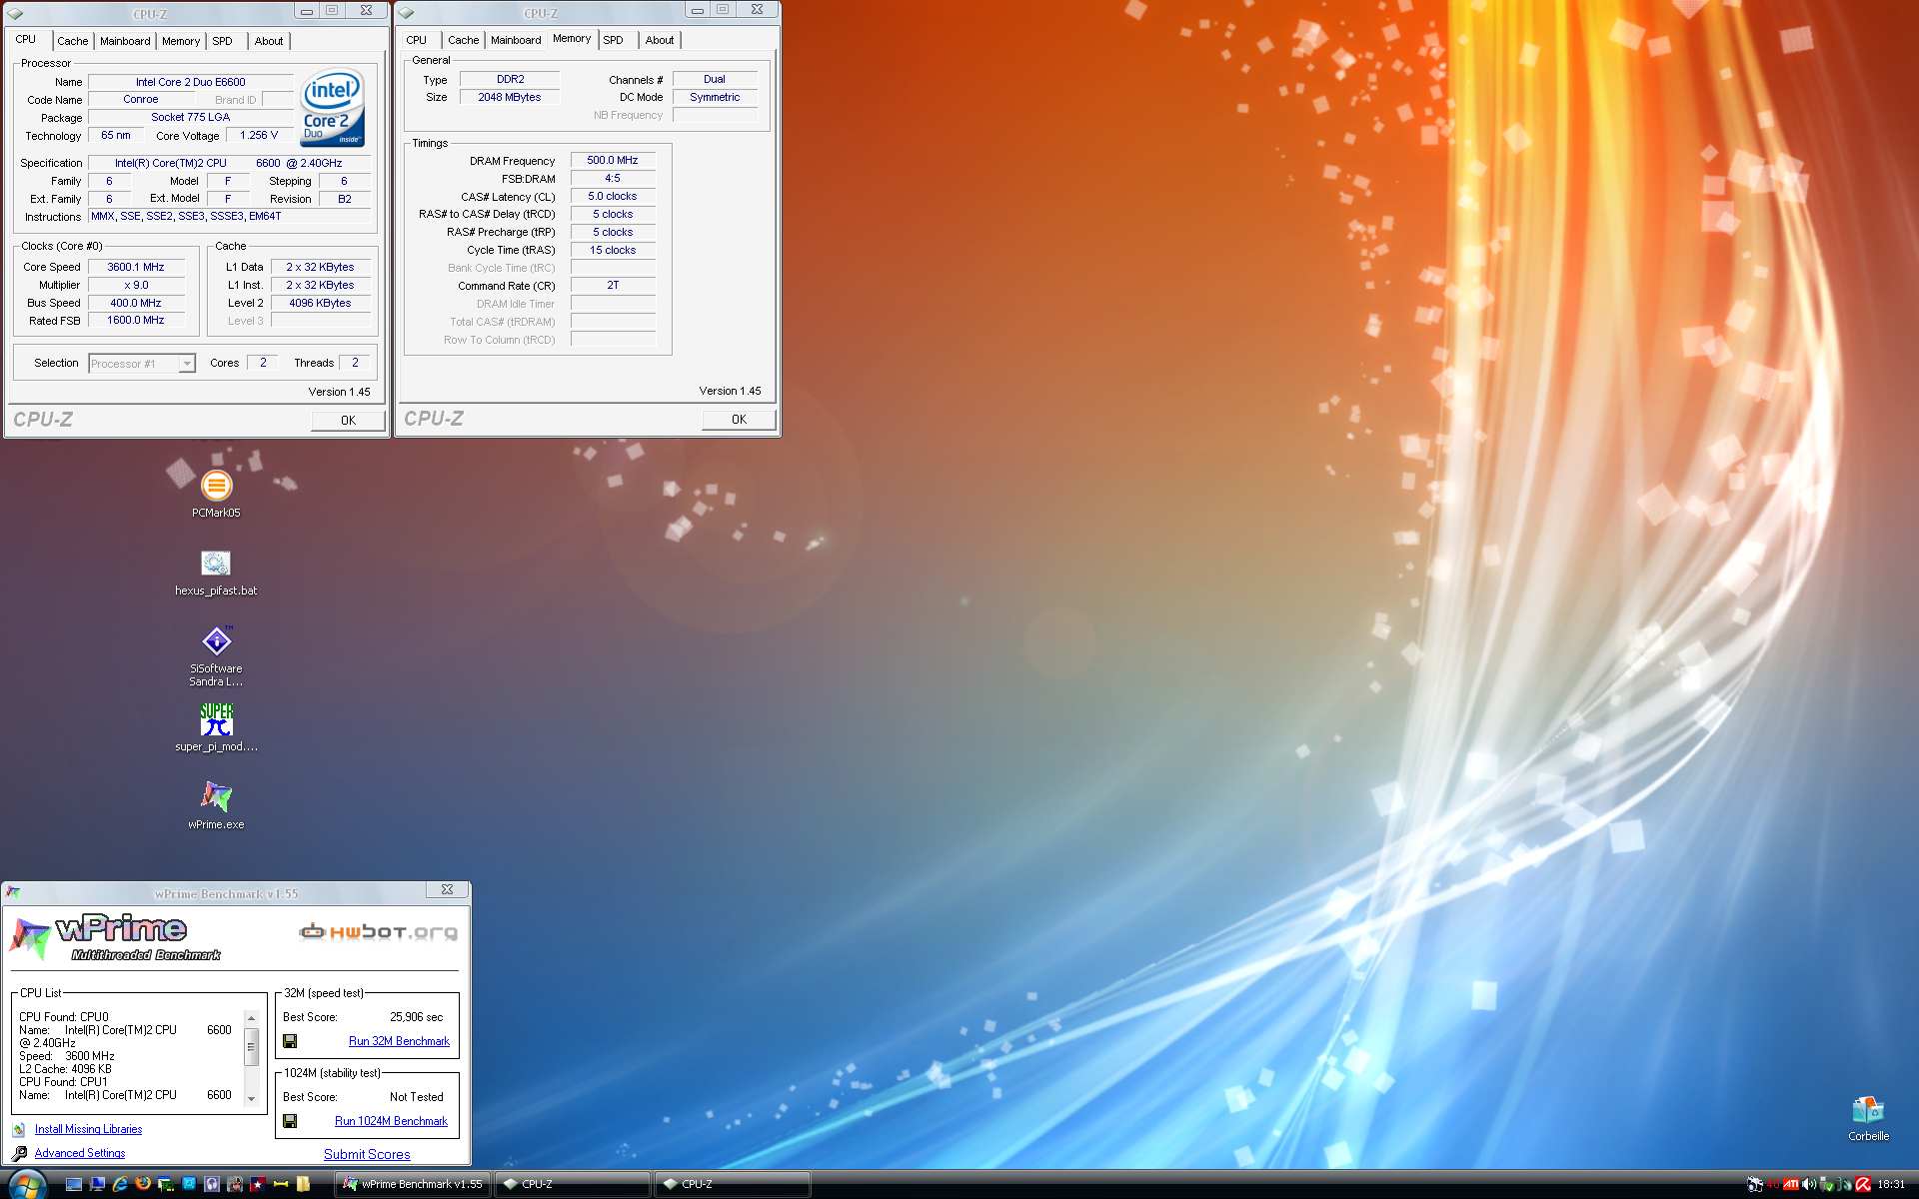The width and height of the screenshot is (1919, 1199).
Task: Open SPD tab in right CPU-Z window
Action: click(x=614, y=40)
